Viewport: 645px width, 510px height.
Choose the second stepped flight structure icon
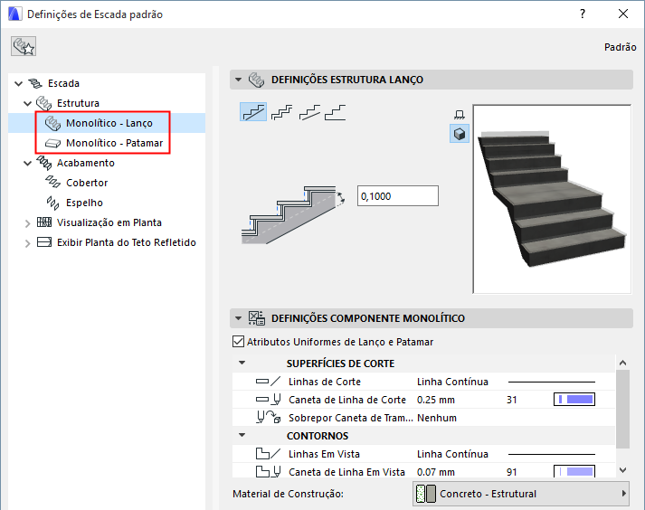point(281,112)
